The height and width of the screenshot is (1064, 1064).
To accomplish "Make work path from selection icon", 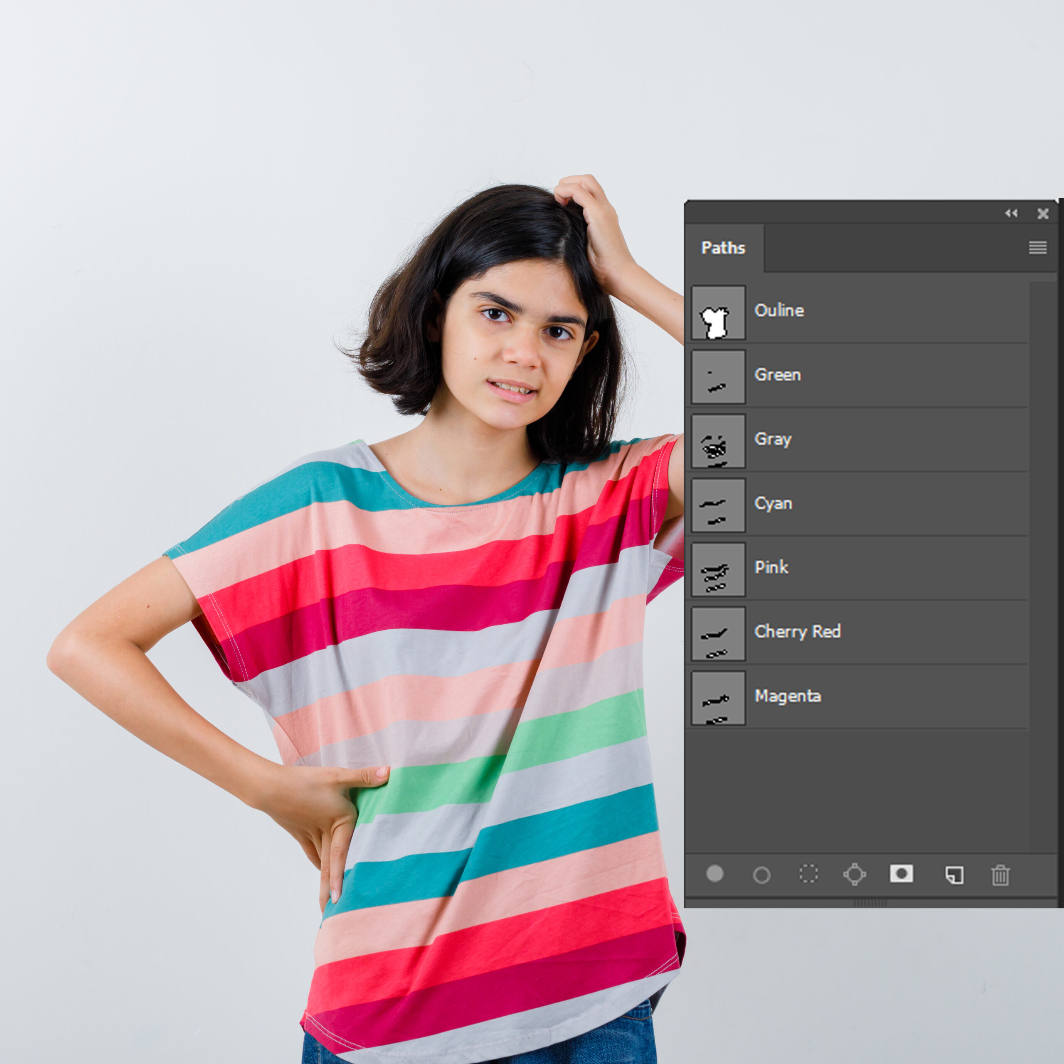I will [854, 874].
